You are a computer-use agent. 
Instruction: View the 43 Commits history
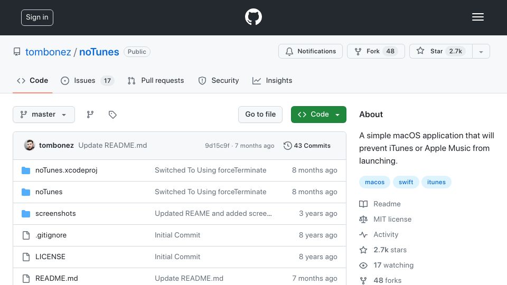307,146
